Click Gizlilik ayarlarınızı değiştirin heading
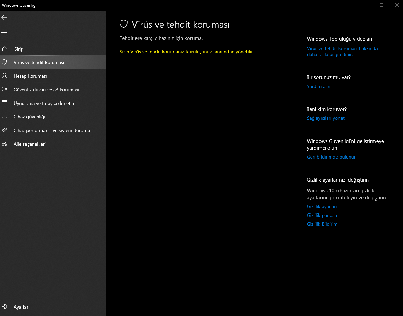 pyautogui.click(x=337, y=180)
